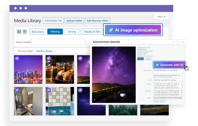
Task: Click AI badge on roasted chicken thumbnail
Action: pyautogui.click(x=49, y=58)
